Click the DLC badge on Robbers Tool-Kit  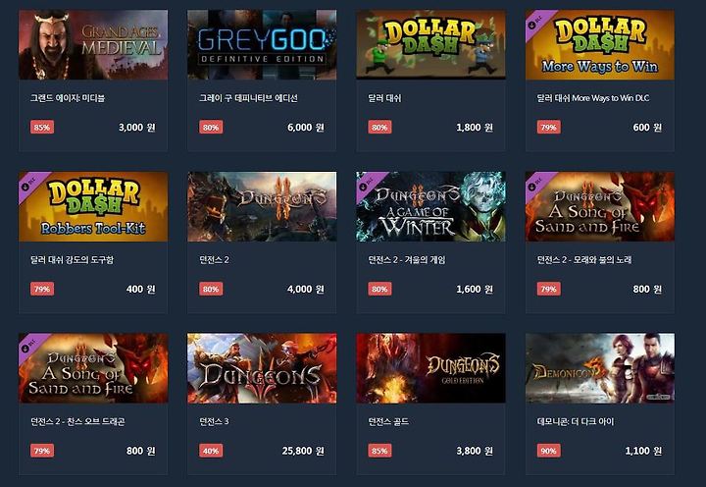click(28, 184)
